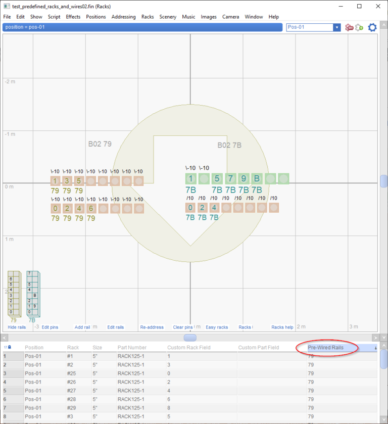Click the puzzle piece icon with green plus

[359, 27]
